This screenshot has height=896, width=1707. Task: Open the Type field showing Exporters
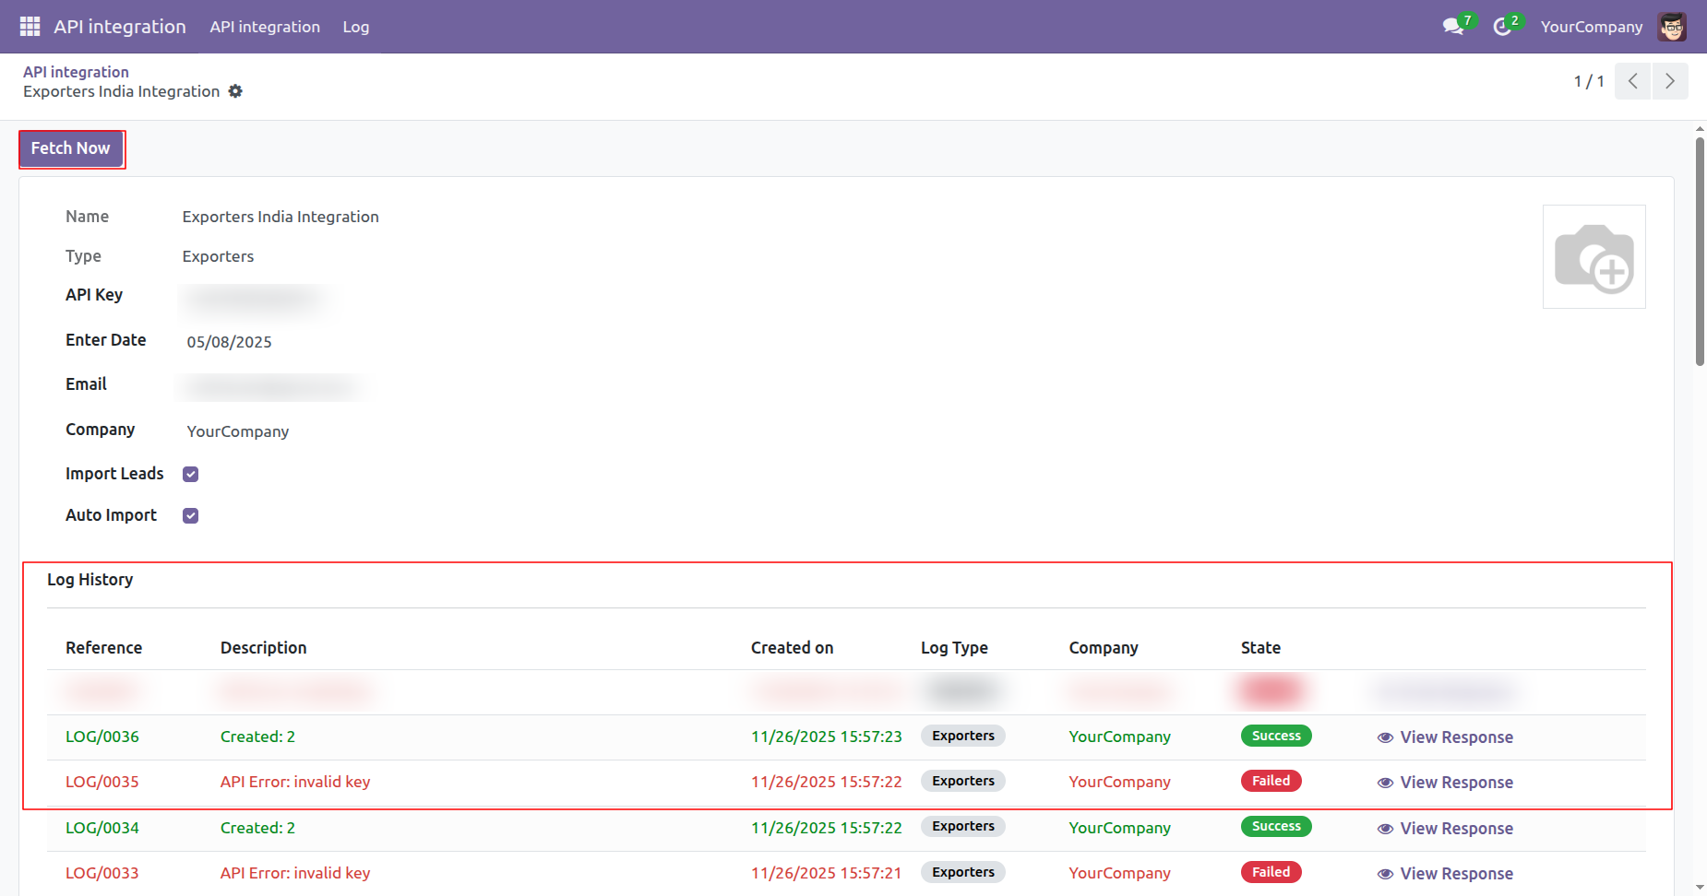[x=218, y=256]
